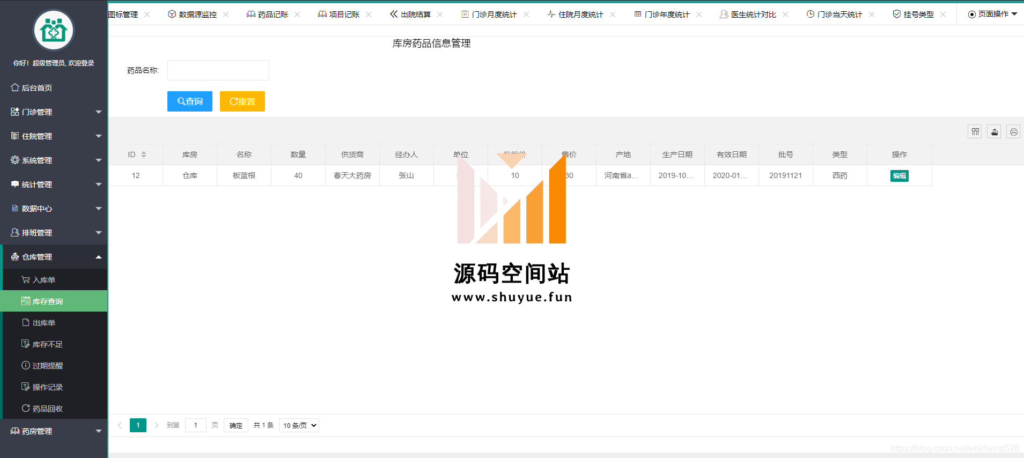
Task: Switch to the 住院月度统计 tab
Action: [x=576, y=14]
